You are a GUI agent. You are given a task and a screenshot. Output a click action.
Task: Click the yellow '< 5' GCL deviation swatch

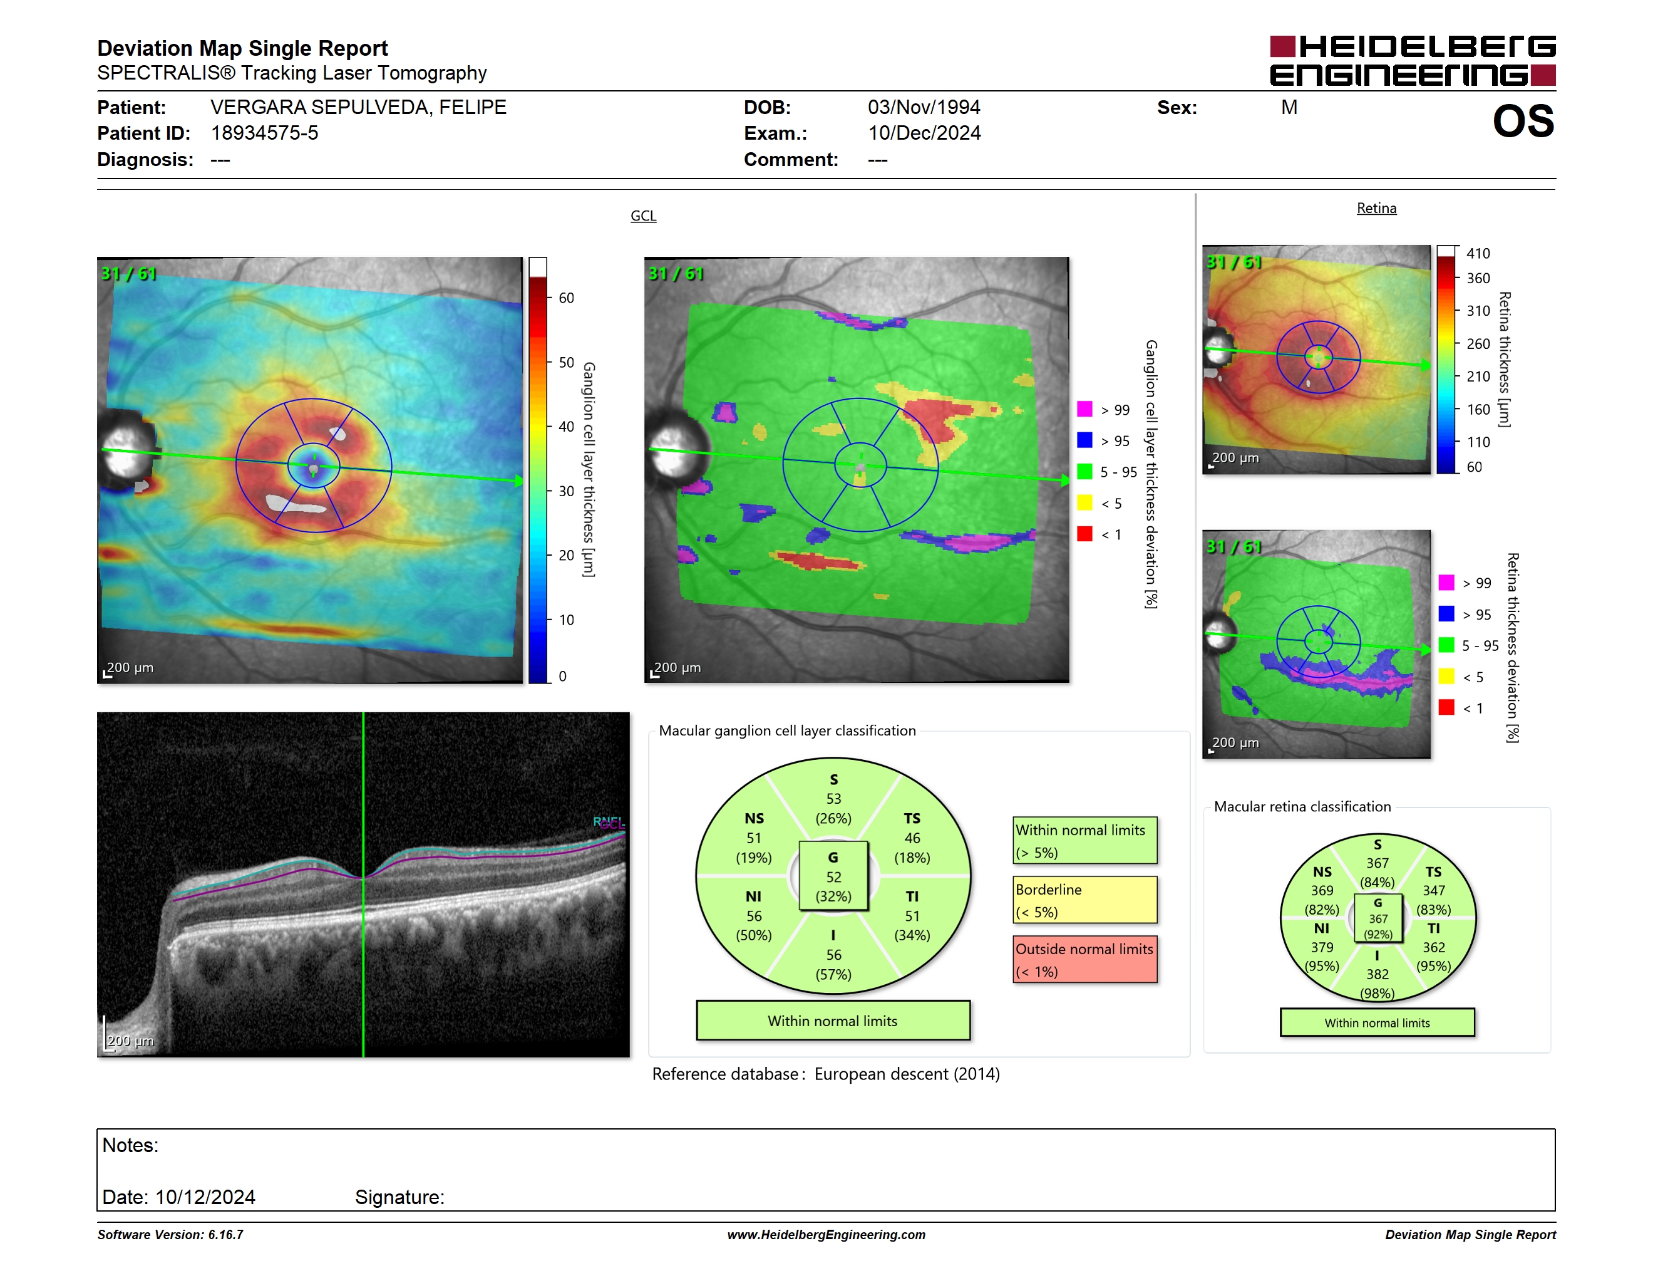[x=1084, y=502]
